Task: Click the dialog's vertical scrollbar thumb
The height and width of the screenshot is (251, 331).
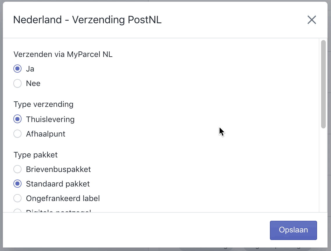Action: [x=323, y=84]
